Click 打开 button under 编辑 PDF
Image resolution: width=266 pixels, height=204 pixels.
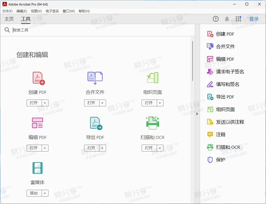coord(34,148)
